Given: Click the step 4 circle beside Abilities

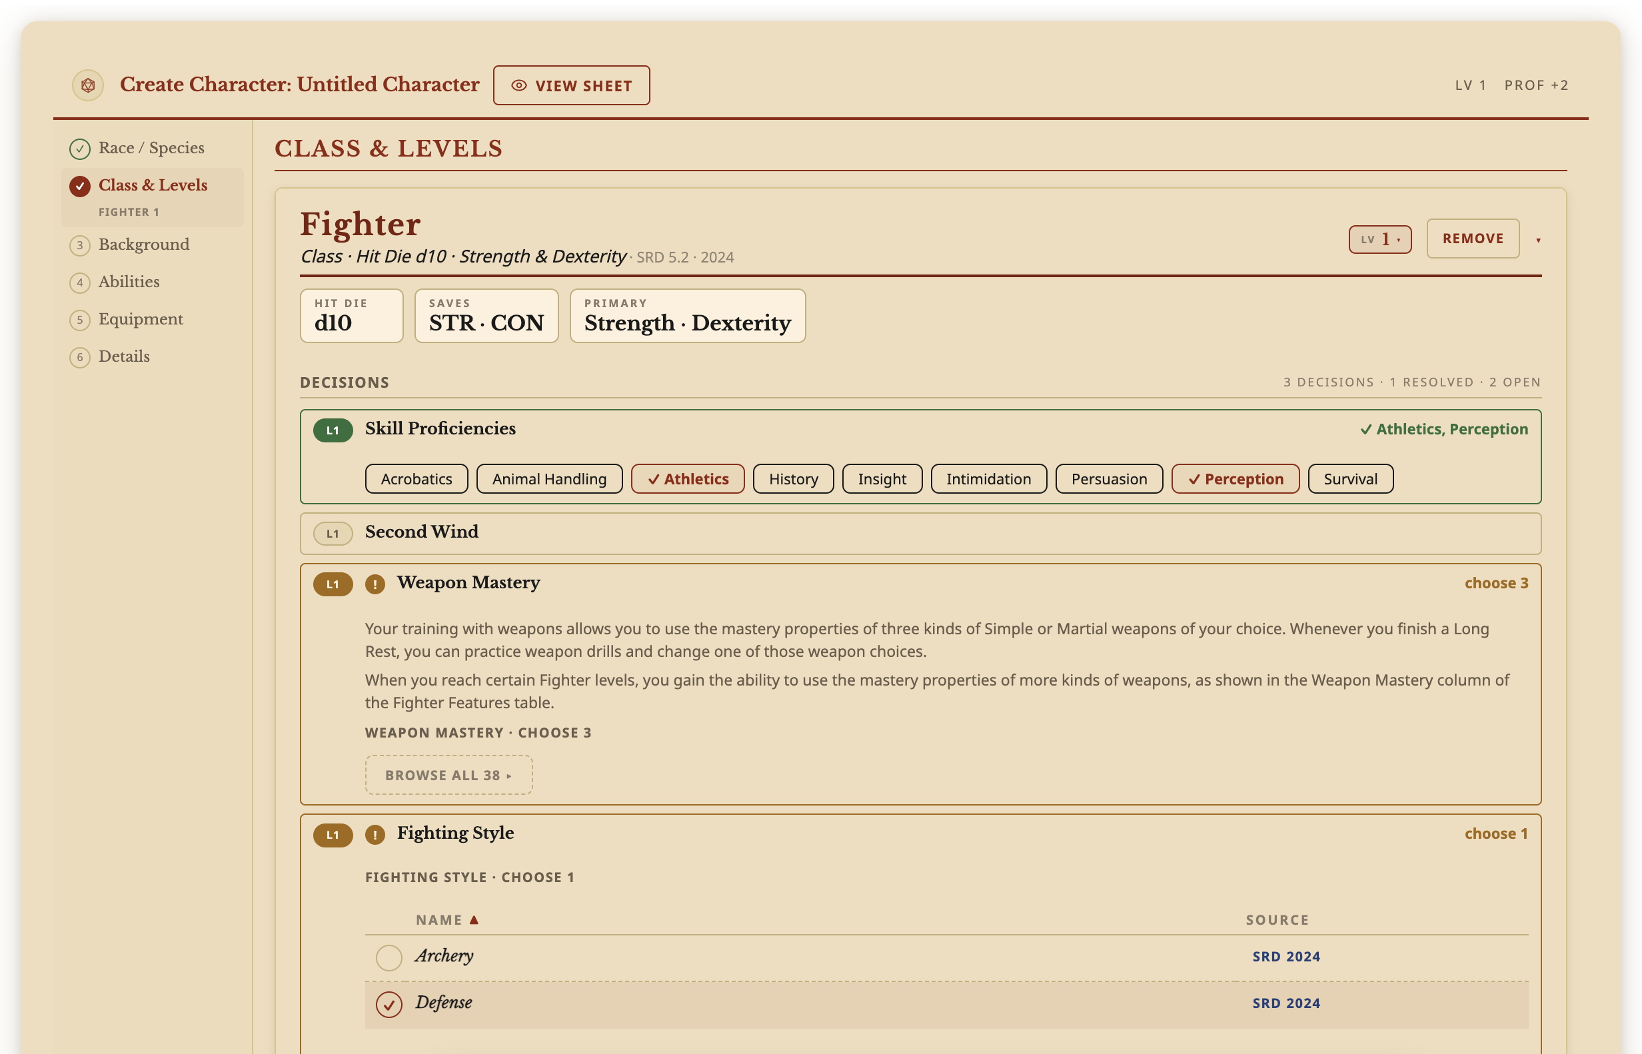Looking at the screenshot, I should click(80, 282).
